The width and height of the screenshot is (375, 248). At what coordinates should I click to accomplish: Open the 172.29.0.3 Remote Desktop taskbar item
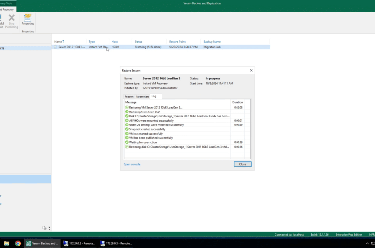click(x=116, y=243)
